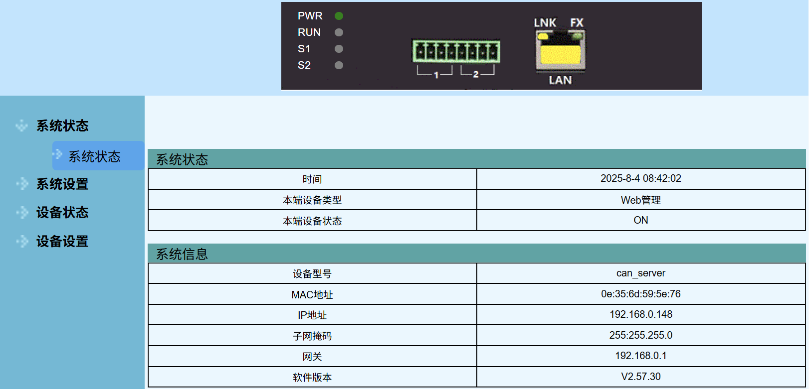
Task: Open the 设备设置 menu
Action: pyautogui.click(x=62, y=242)
